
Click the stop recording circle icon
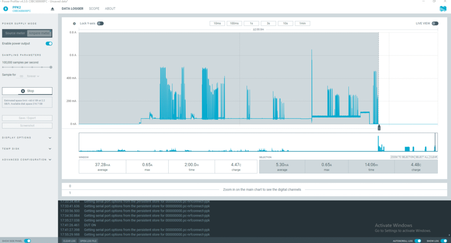tap(23, 91)
